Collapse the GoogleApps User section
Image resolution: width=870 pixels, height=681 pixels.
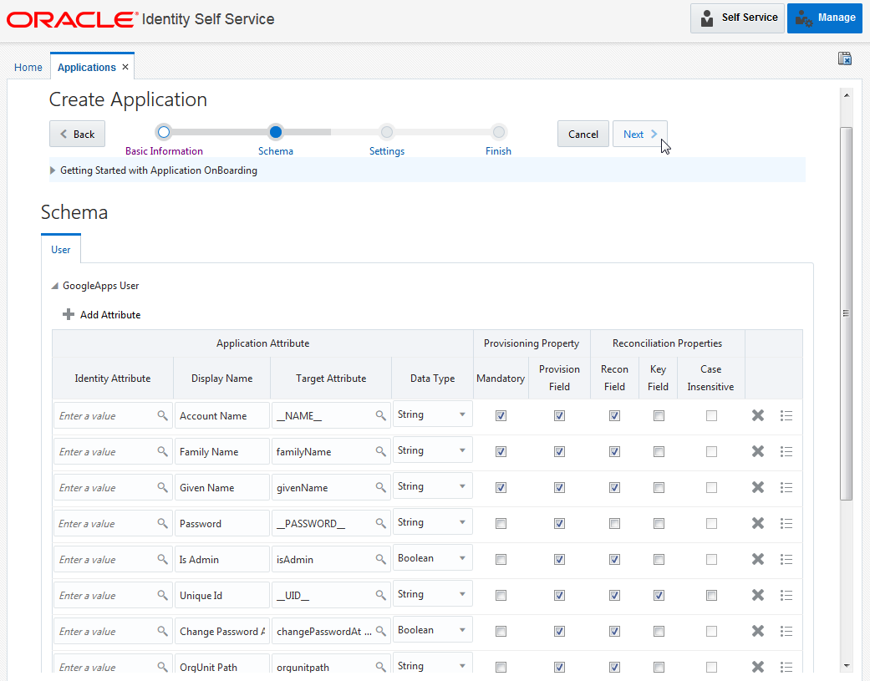tap(55, 286)
